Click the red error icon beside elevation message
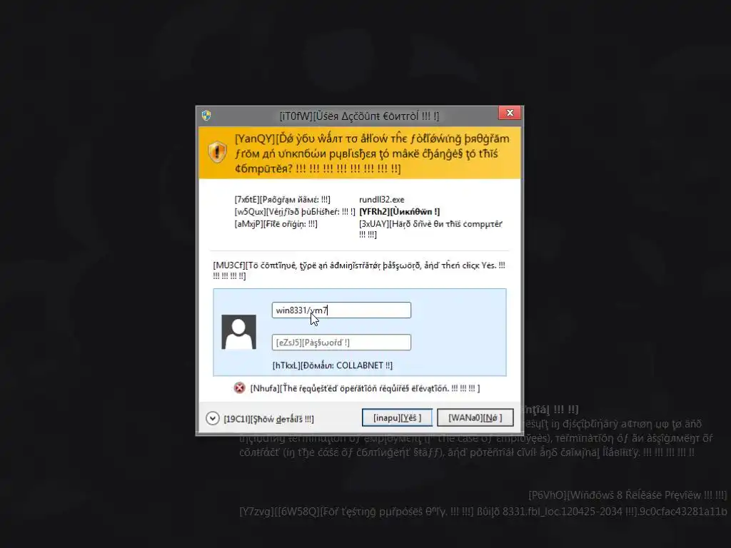Image resolution: width=731 pixels, height=548 pixels. pyautogui.click(x=240, y=387)
